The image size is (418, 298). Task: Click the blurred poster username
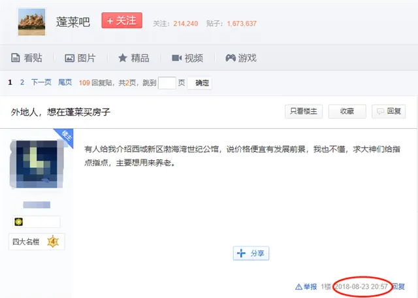coord(37,205)
